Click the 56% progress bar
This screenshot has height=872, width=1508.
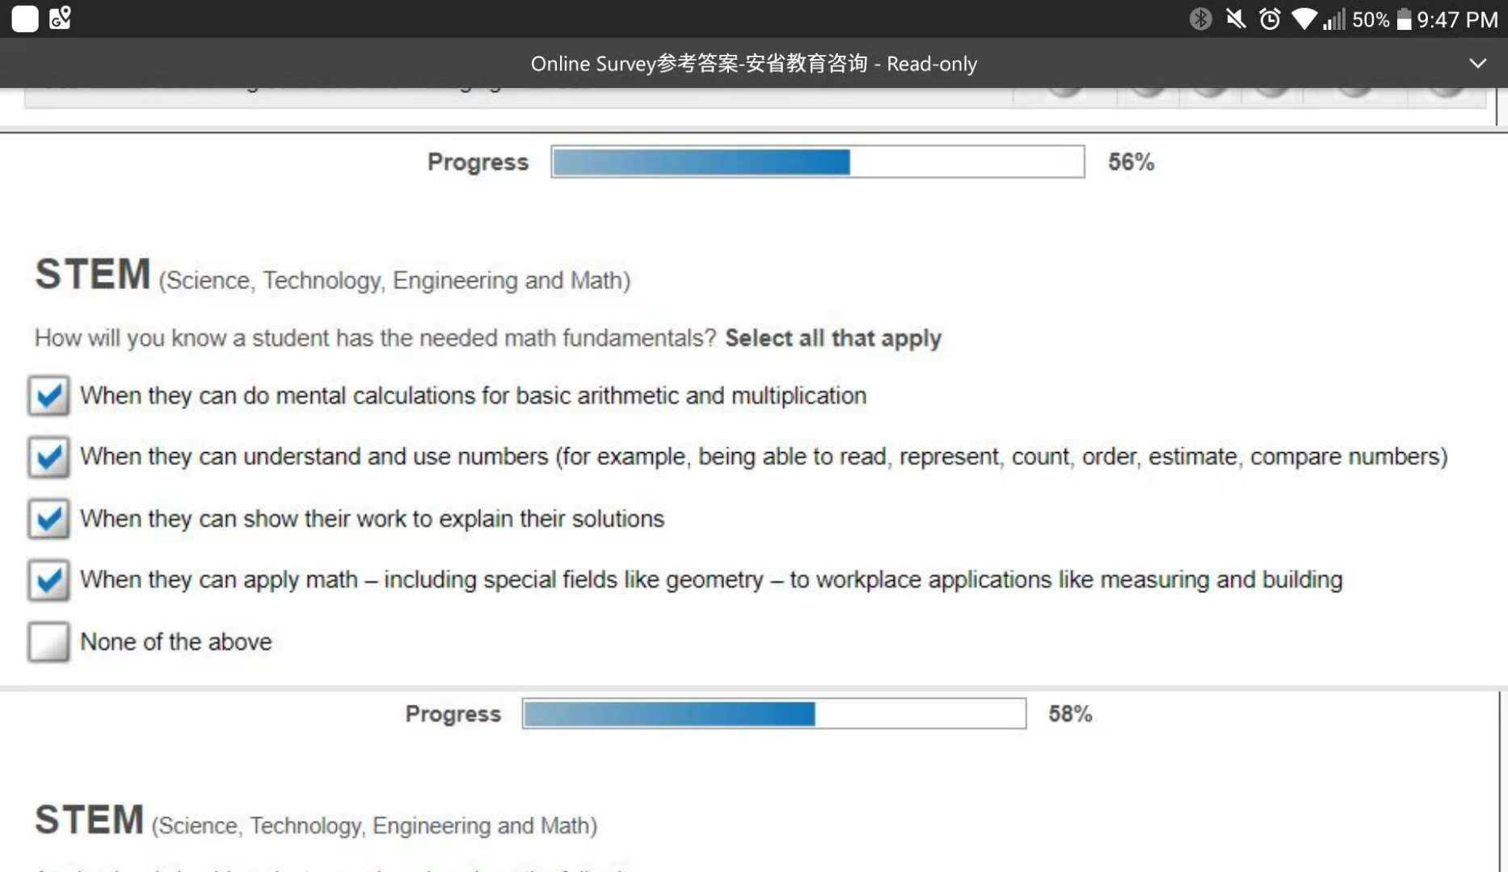click(818, 161)
